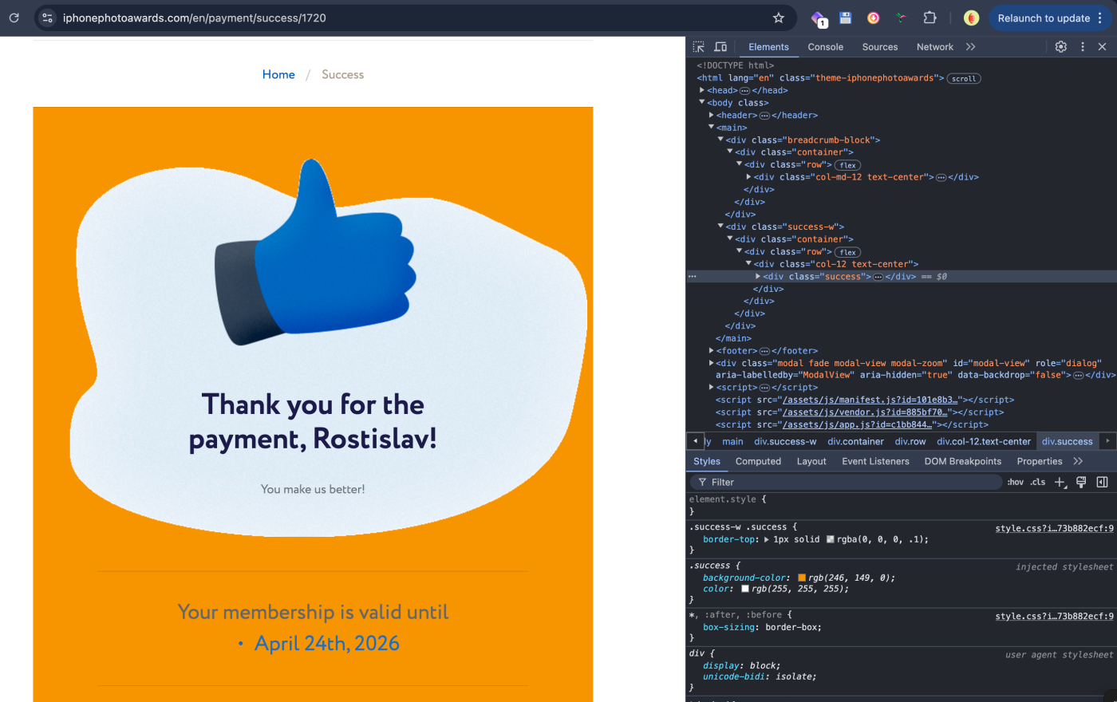Toggle the :hov element state panel

(x=1015, y=482)
